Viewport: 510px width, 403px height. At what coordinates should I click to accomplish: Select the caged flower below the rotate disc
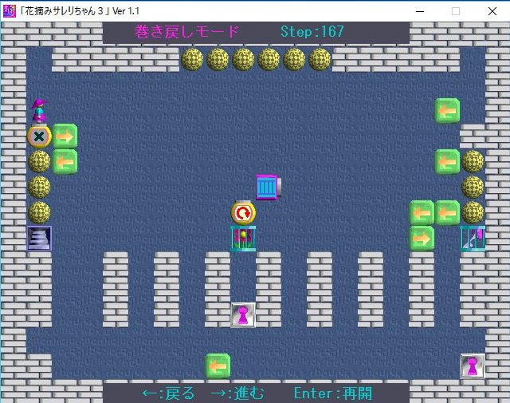[x=243, y=238]
